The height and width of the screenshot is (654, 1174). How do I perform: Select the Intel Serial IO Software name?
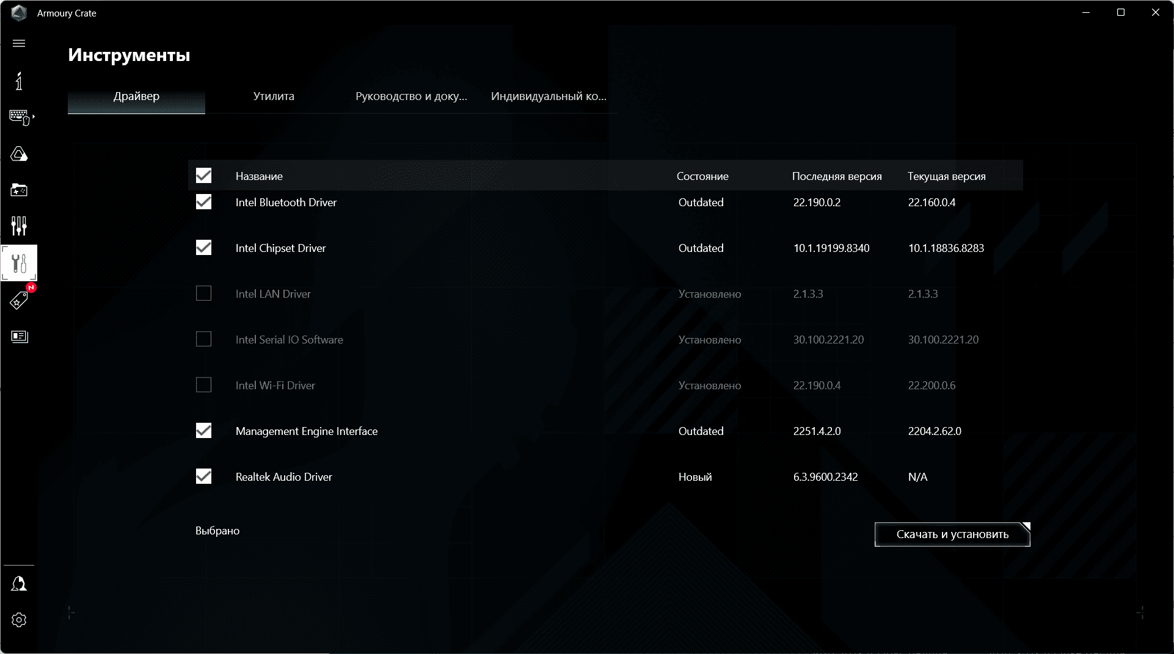[x=289, y=340]
